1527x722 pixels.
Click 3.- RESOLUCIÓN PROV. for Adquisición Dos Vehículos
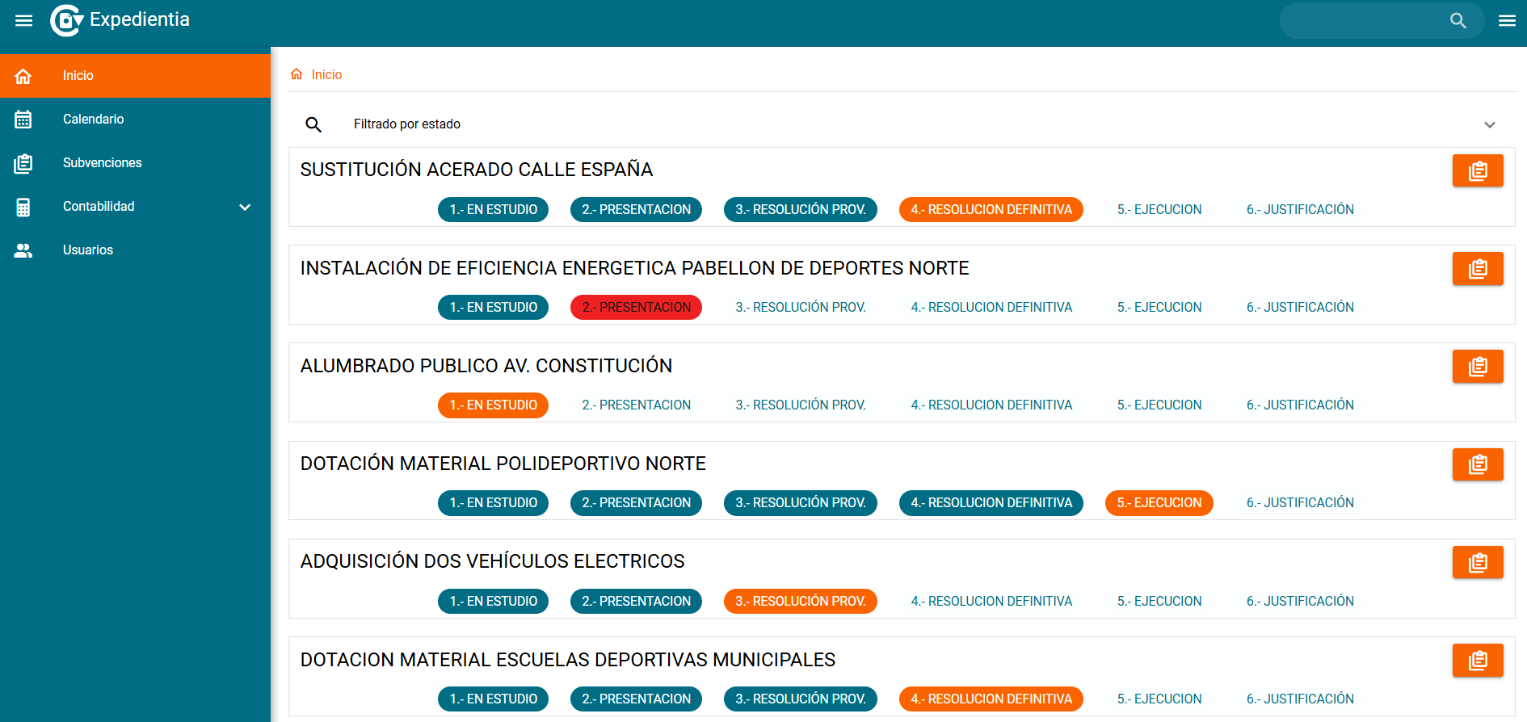pyautogui.click(x=800, y=602)
